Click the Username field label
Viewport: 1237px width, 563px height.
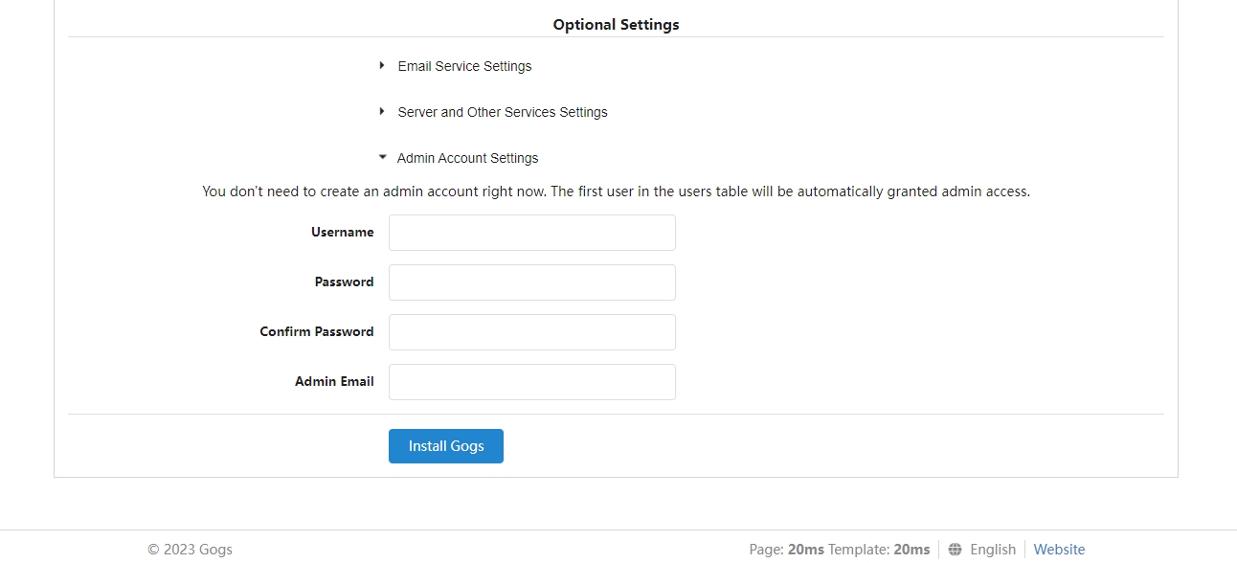342,233
